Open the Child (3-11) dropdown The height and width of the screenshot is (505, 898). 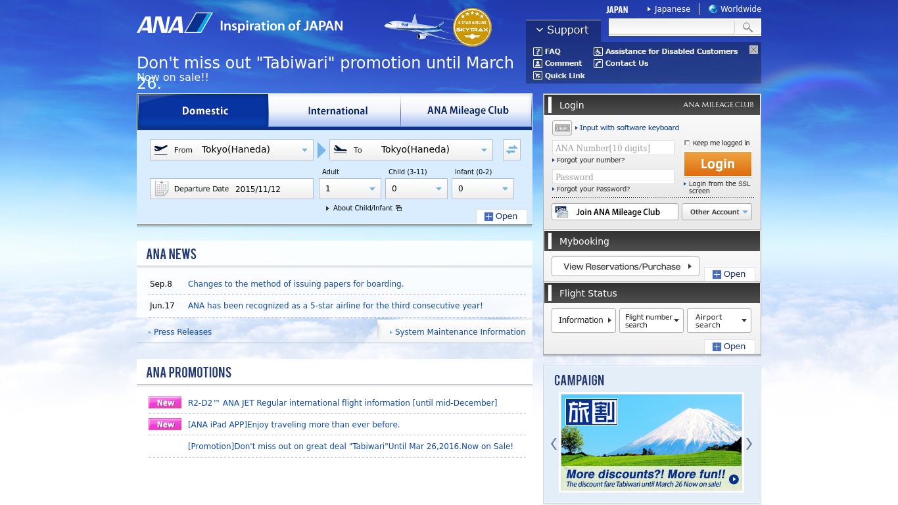click(416, 189)
